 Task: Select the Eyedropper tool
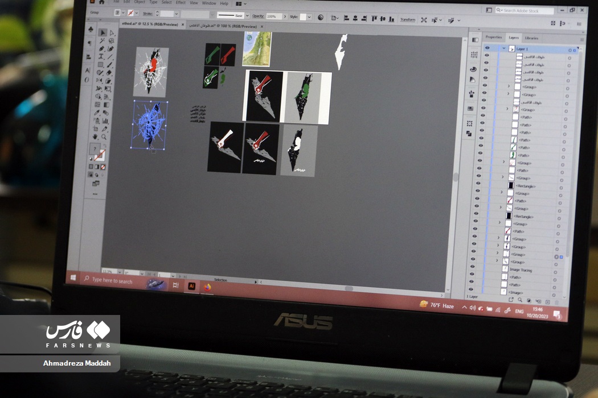pos(97,113)
